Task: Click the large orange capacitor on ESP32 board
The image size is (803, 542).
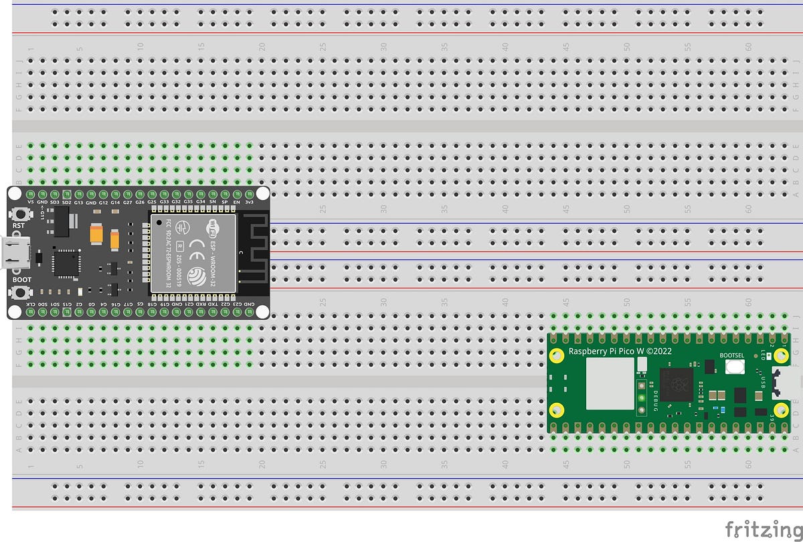Action: tap(96, 234)
